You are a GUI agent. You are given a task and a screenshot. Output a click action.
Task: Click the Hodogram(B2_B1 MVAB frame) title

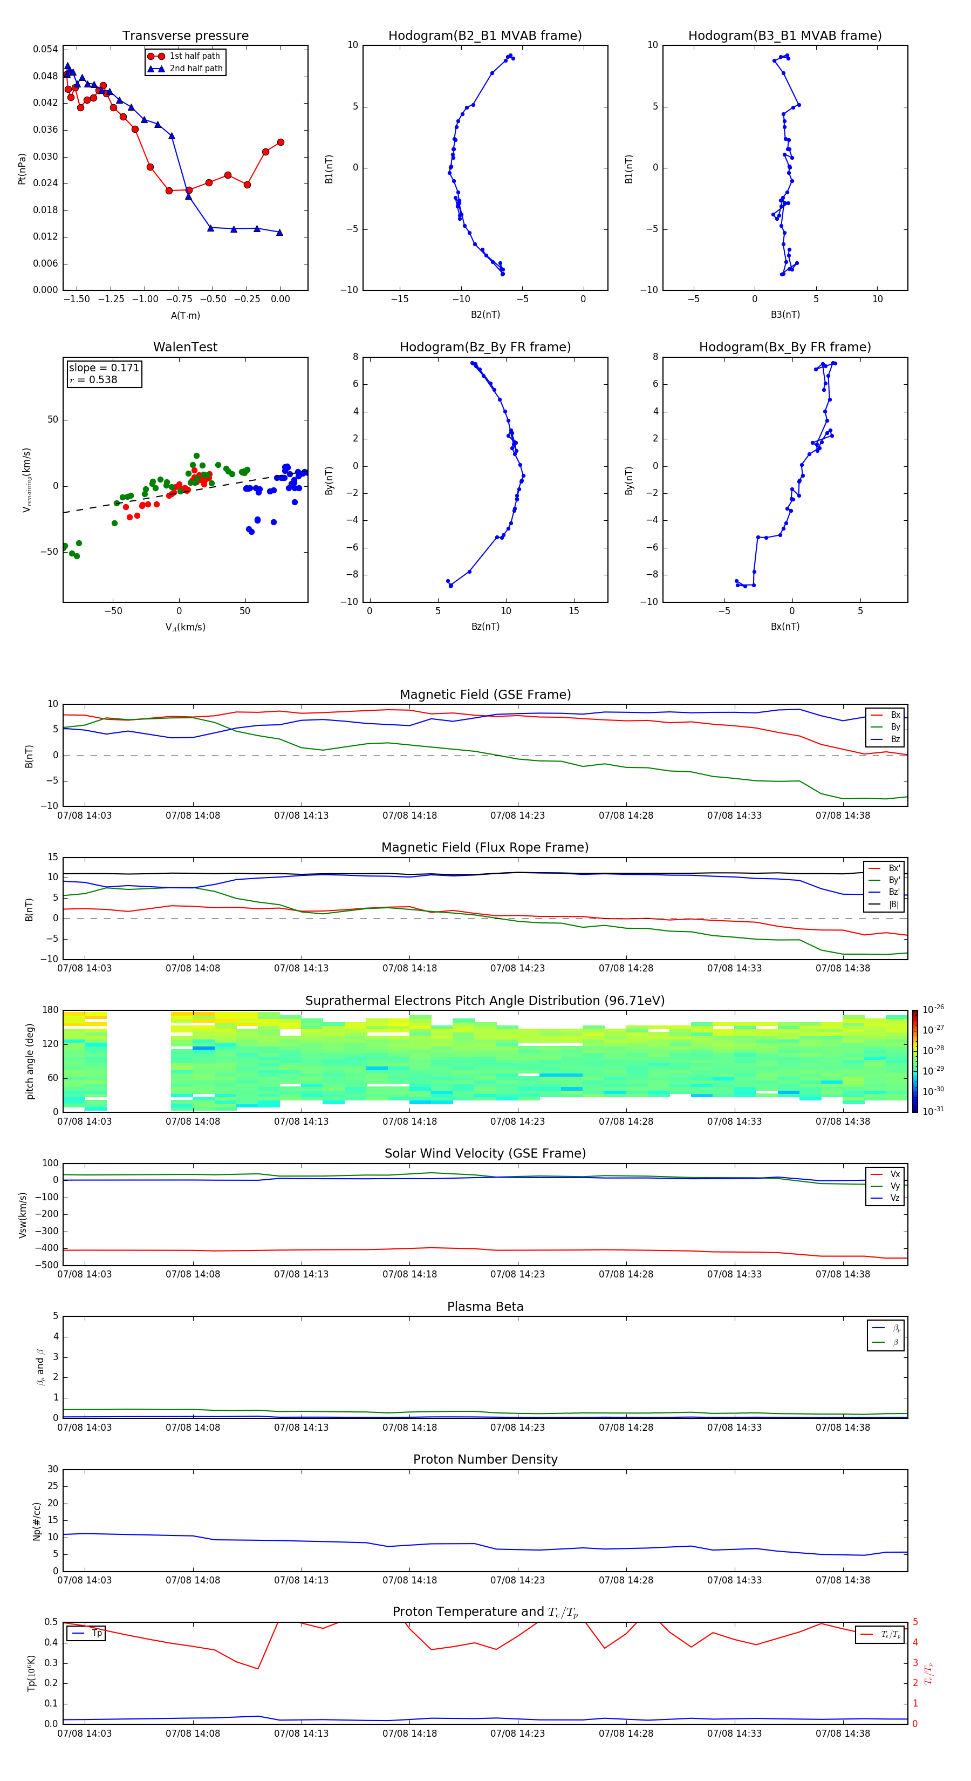pos(485,35)
